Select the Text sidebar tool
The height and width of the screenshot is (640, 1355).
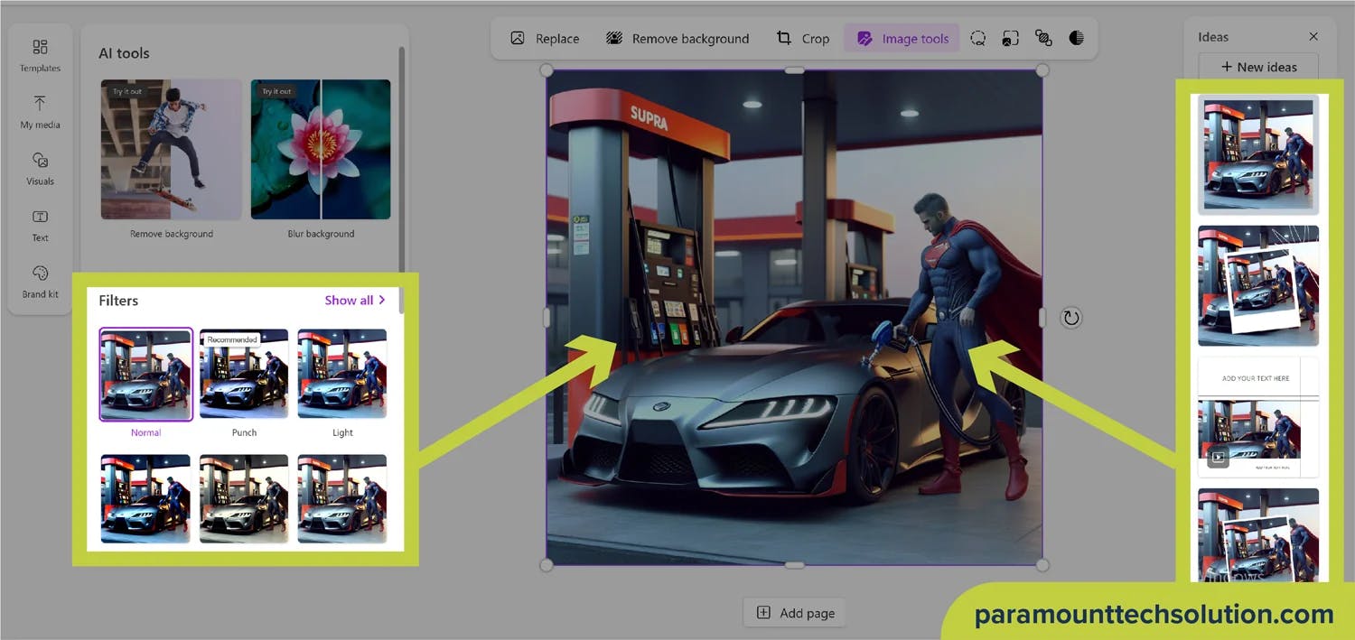click(x=40, y=226)
